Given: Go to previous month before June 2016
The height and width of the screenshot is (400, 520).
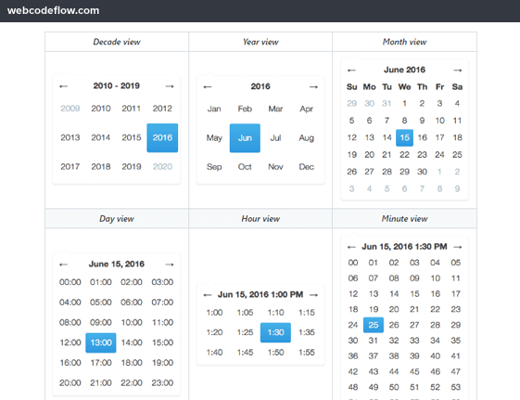Looking at the screenshot, I should click(351, 70).
